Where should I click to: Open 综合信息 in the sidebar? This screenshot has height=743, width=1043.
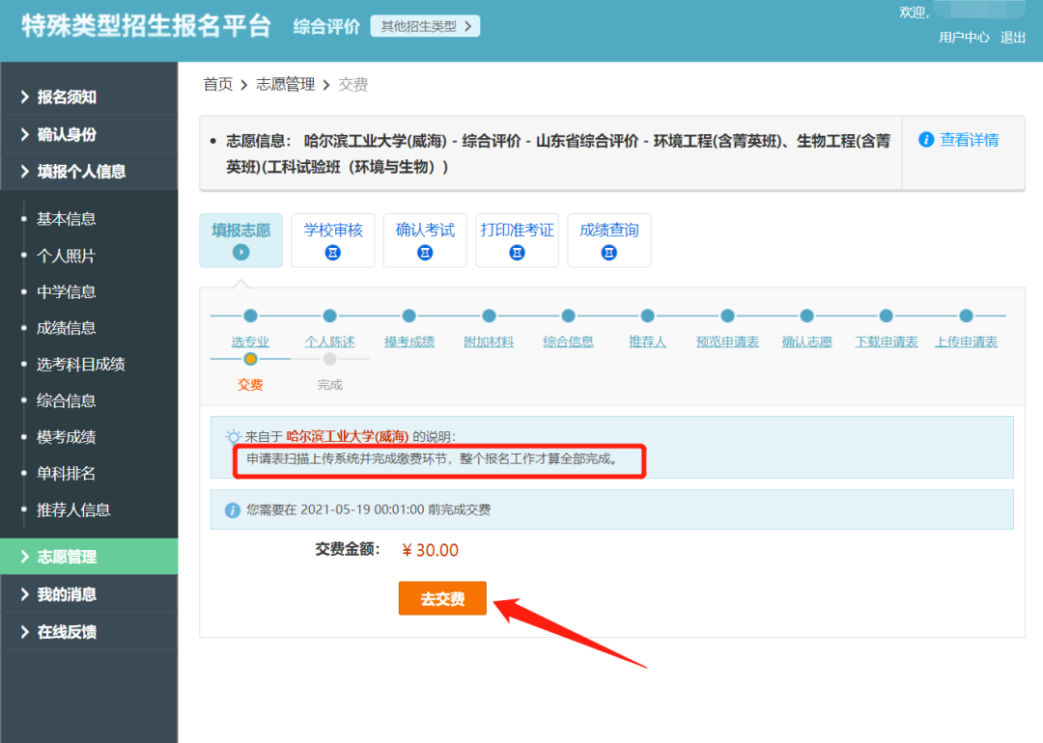(x=66, y=400)
